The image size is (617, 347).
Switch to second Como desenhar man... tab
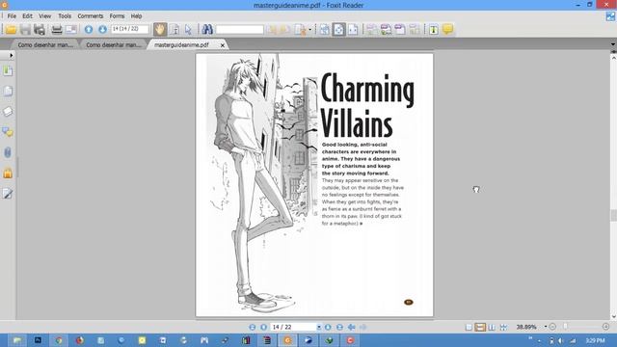click(x=114, y=45)
